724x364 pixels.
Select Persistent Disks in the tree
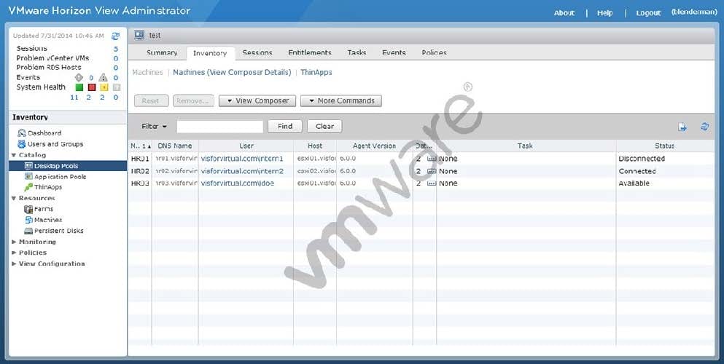pos(58,231)
